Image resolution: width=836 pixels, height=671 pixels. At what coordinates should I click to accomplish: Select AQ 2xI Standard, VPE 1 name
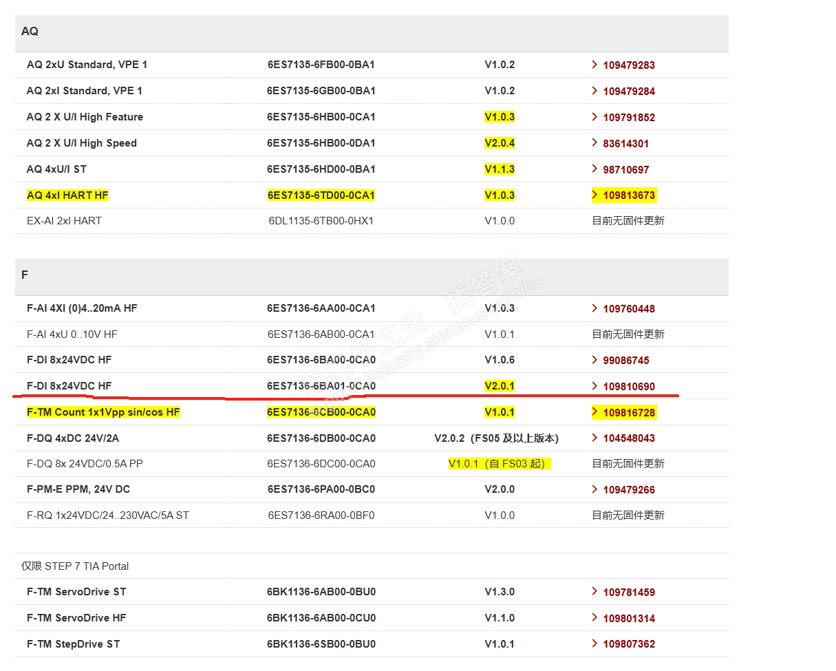tap(85, 91)
